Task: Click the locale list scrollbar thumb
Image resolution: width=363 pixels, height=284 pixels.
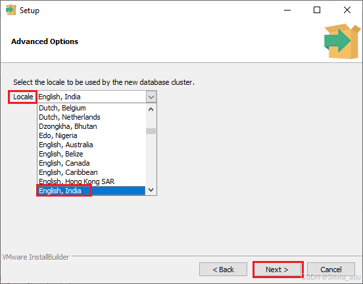Action: pyautogui.click(x=151, y=131)
